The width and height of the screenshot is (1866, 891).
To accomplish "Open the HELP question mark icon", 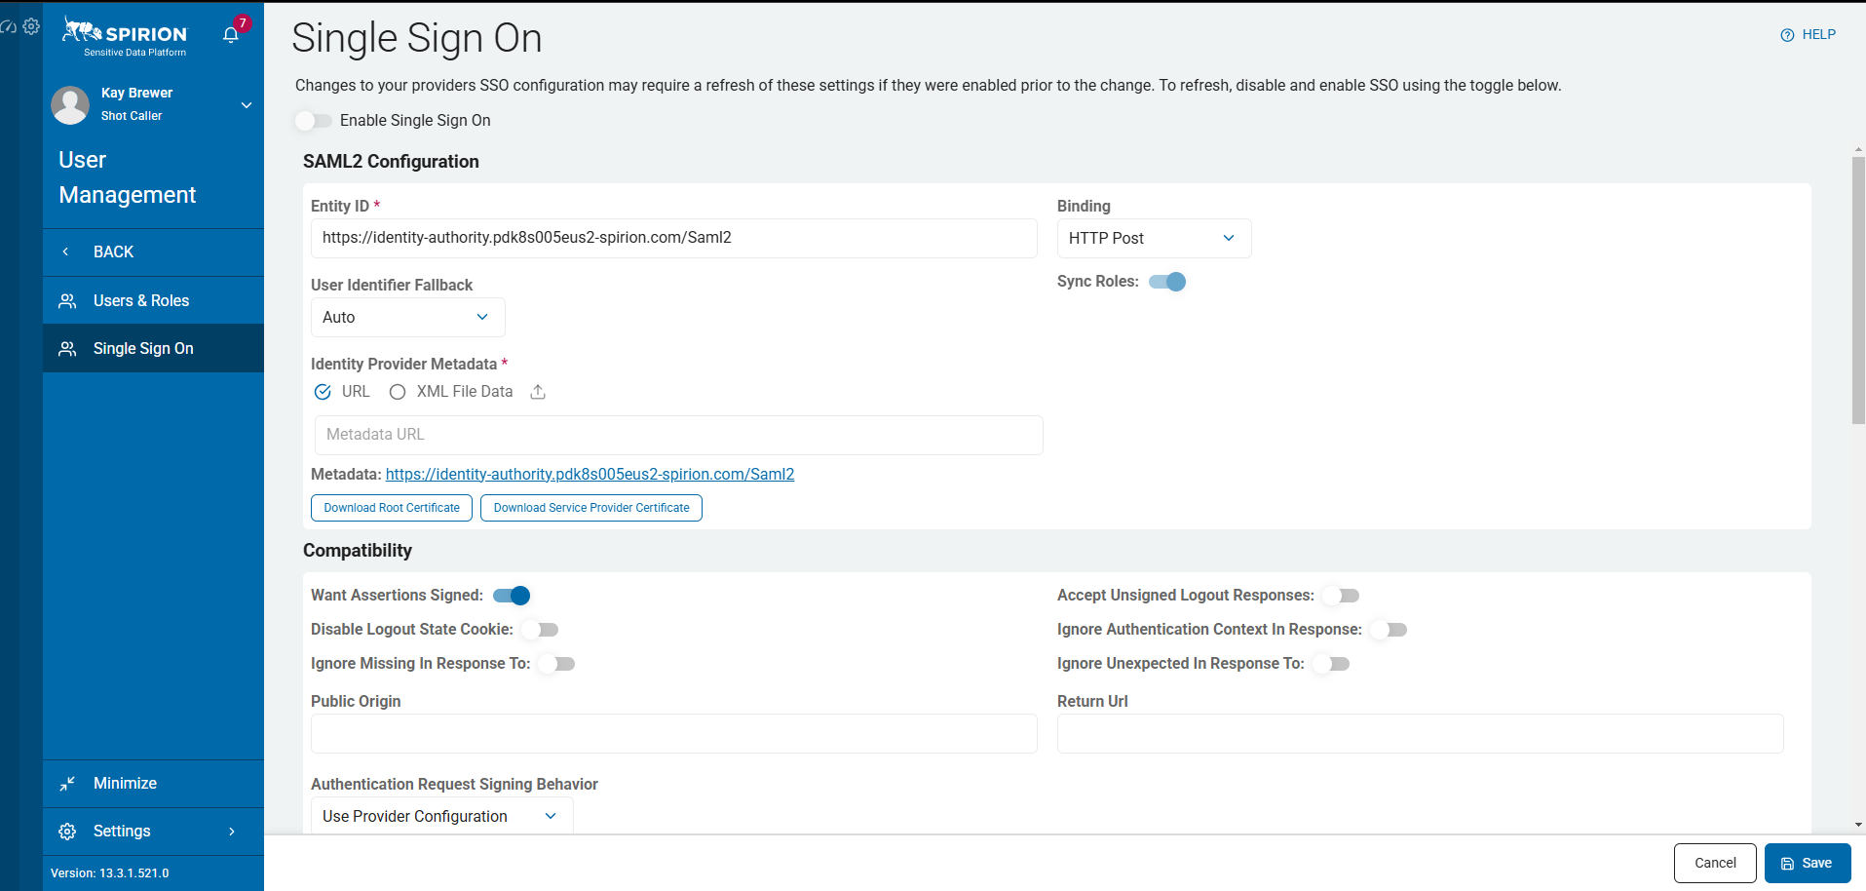I will tap(1787, 35).
